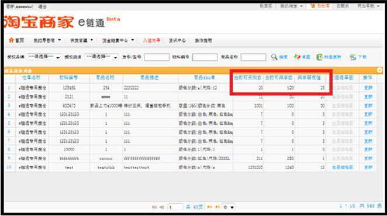Expand the navigation menu right of 首页
This screenshot has height=216, width=387.
pyautogui.click(x=47, y=40)
